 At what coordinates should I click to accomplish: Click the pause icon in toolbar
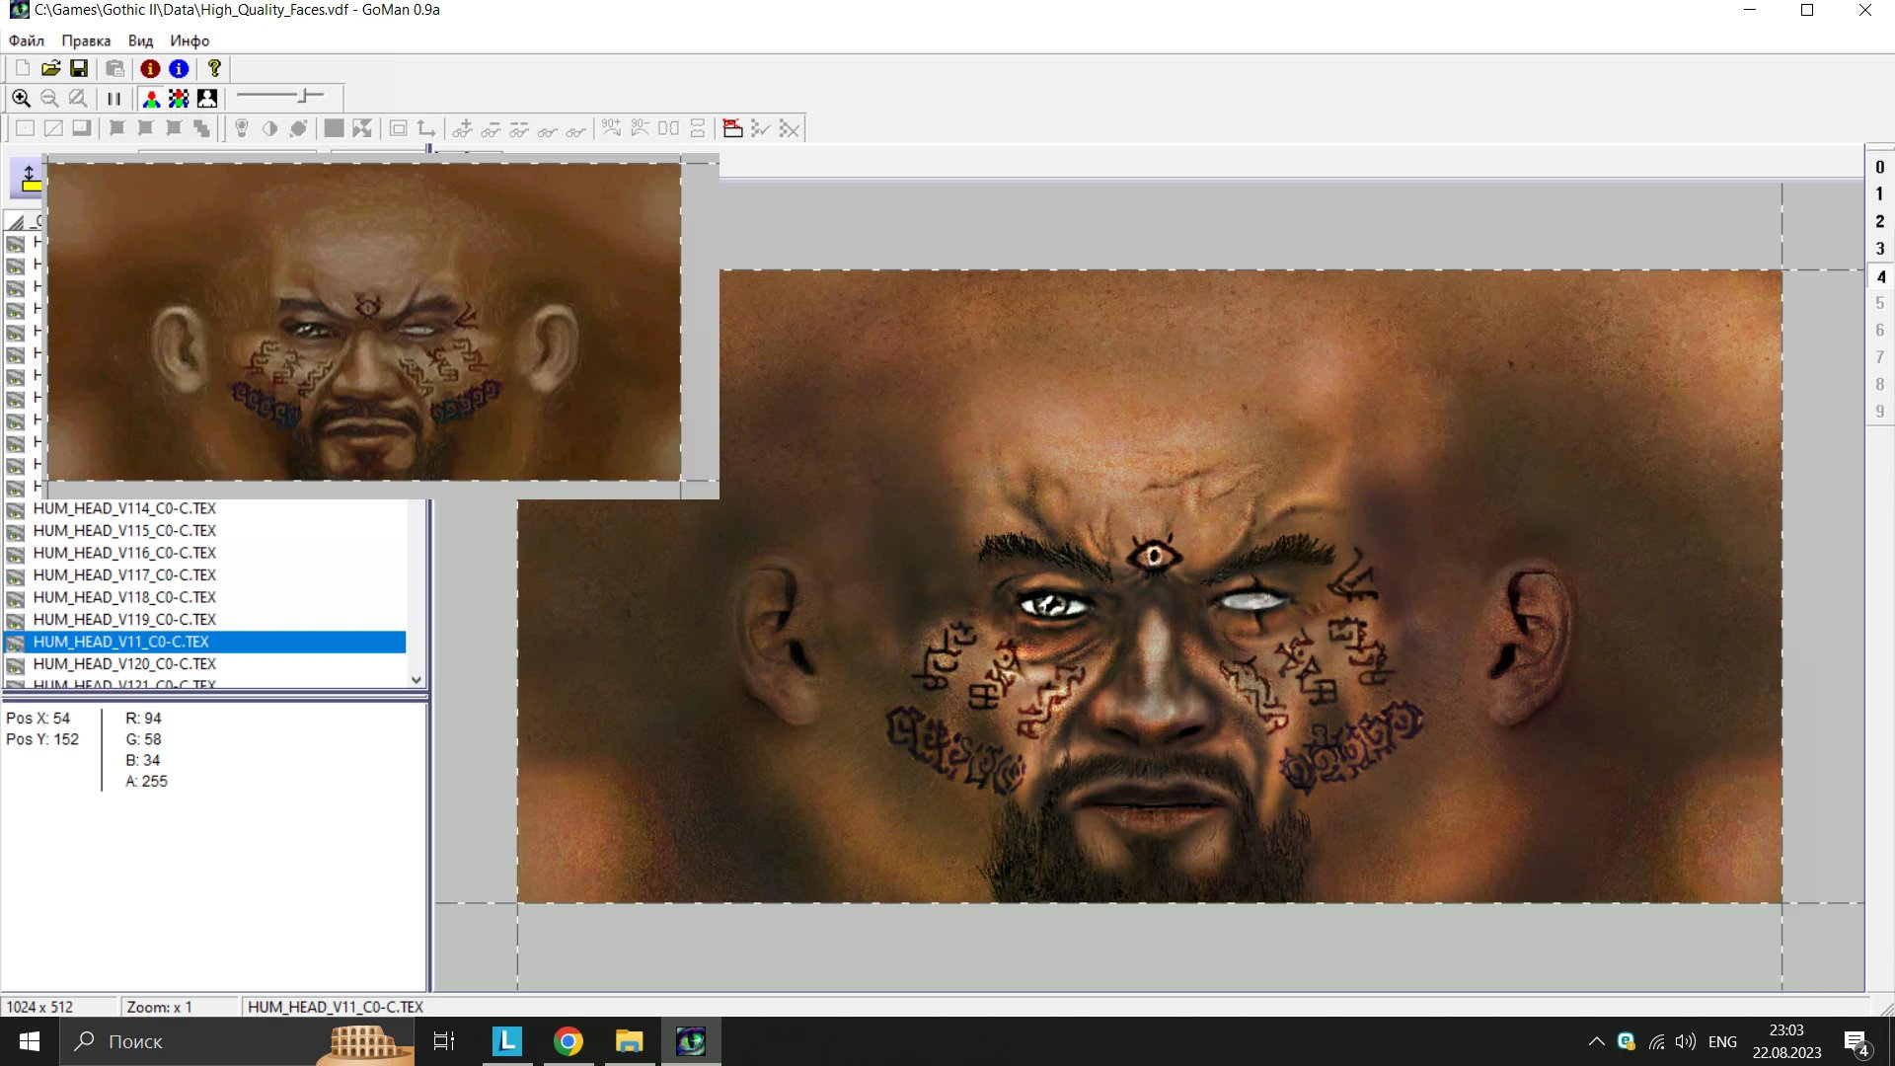pos(114,99)
